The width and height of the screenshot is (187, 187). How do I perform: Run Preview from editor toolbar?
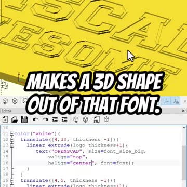[x=76, y=119]
